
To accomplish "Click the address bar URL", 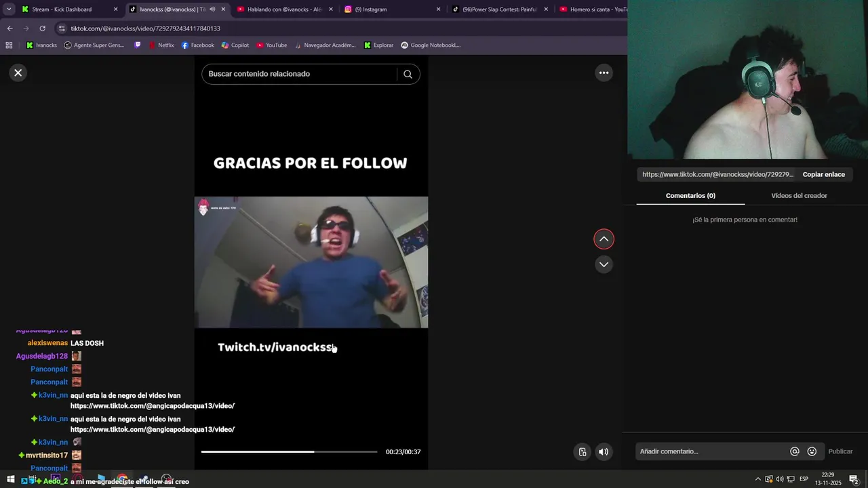I will [145, 28].
